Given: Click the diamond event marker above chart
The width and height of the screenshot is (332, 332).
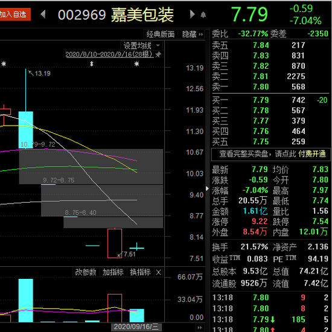Looking at the screenshot, I should (92, 64).
